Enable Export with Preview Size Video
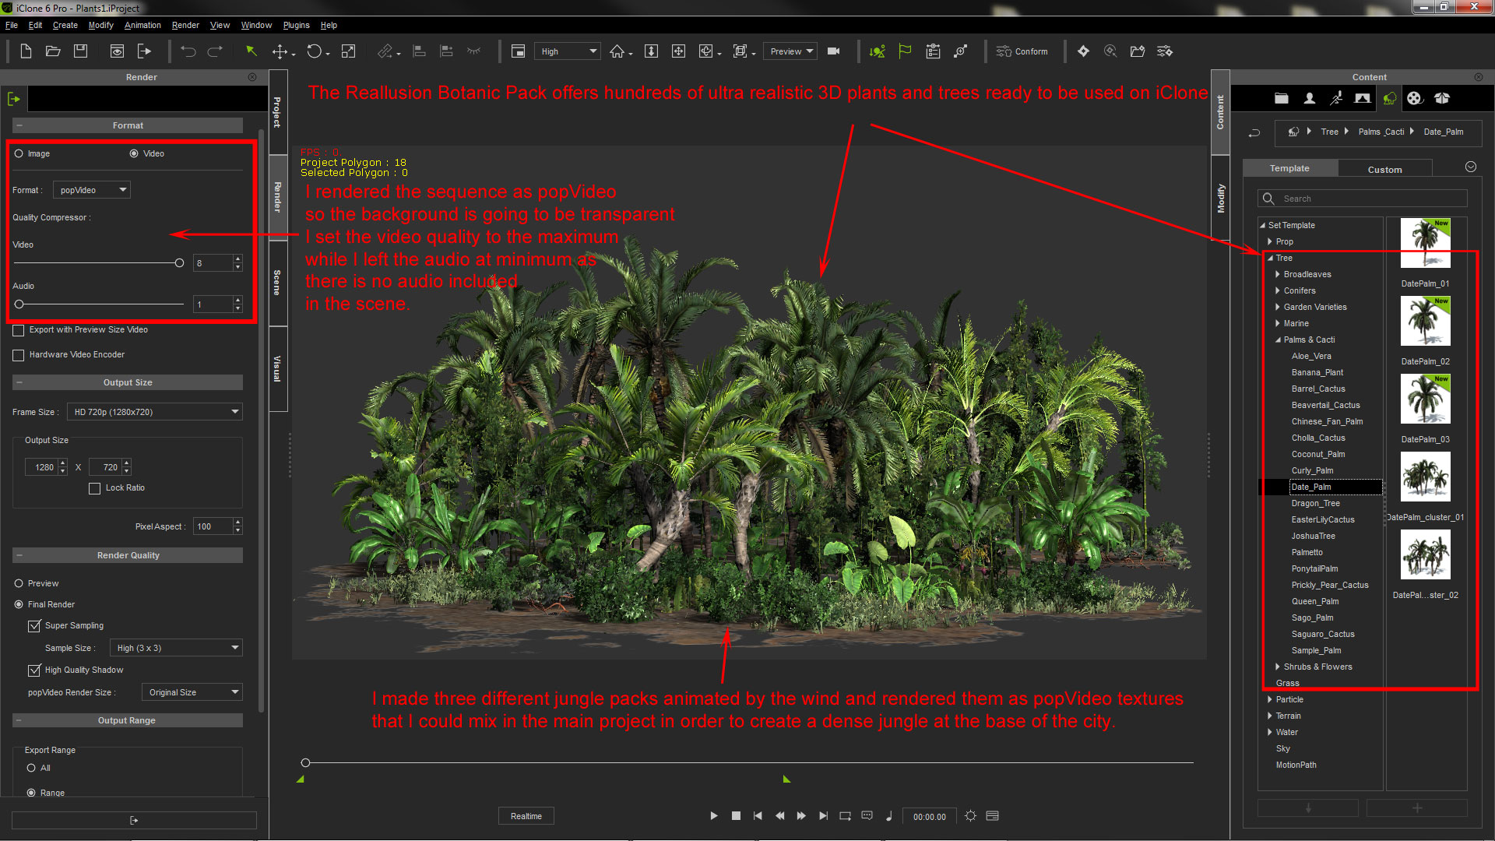The image size is (1495, 841). click(19, 330)
